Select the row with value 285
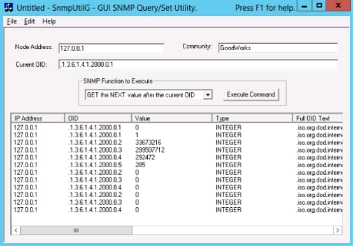This screenshot has height=246, width=353. (x=176, y=165)
